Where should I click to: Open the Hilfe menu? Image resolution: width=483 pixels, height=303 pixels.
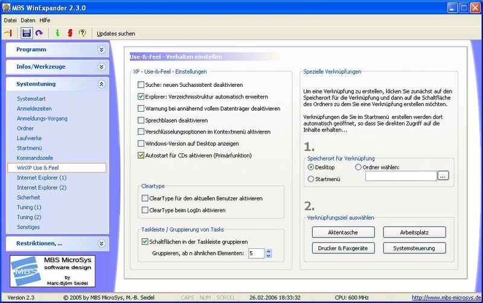pos(45,20)
